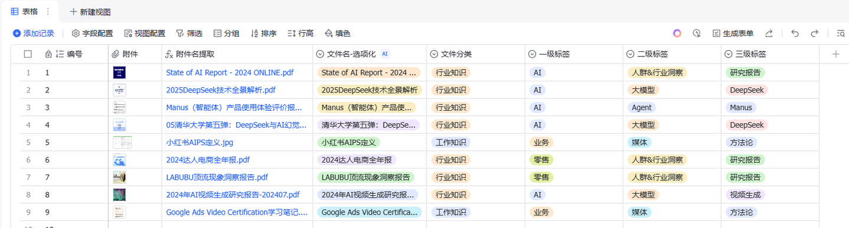This screenshot has height=228, width=849.
Task: Click the AI badge on 文件名-选项化
Action: (x=385, y=54)
